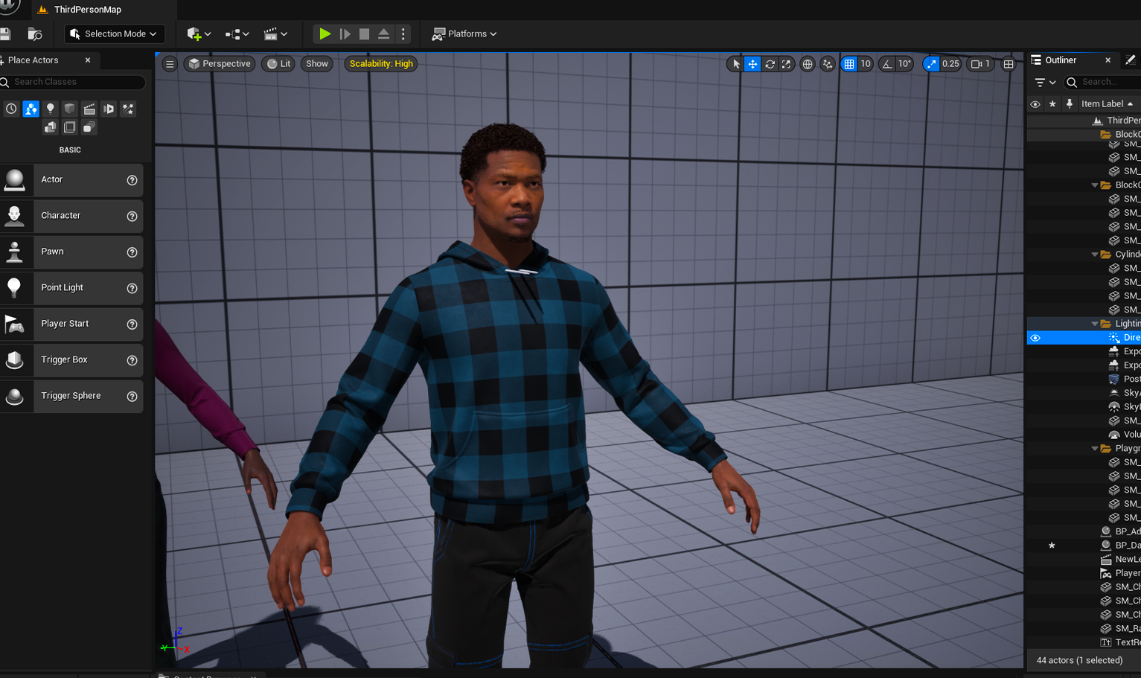Toggle scale snapping
The image size is (1141, 678).
931,64
